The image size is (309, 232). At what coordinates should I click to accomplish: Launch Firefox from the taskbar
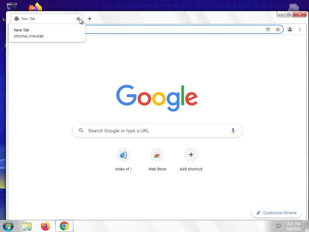coord(46,226)
